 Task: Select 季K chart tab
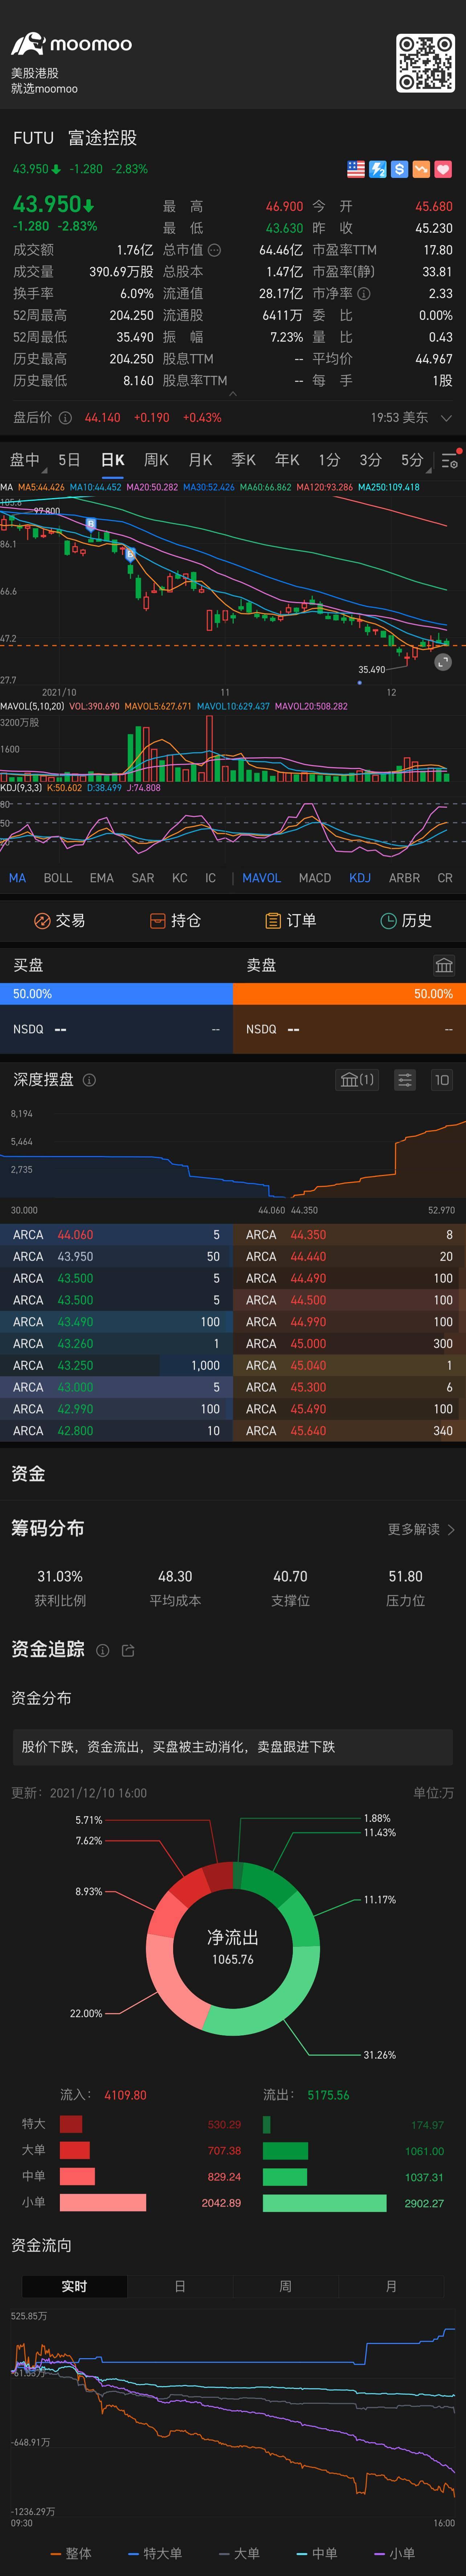pyautogui.click(x=244, y=460)
